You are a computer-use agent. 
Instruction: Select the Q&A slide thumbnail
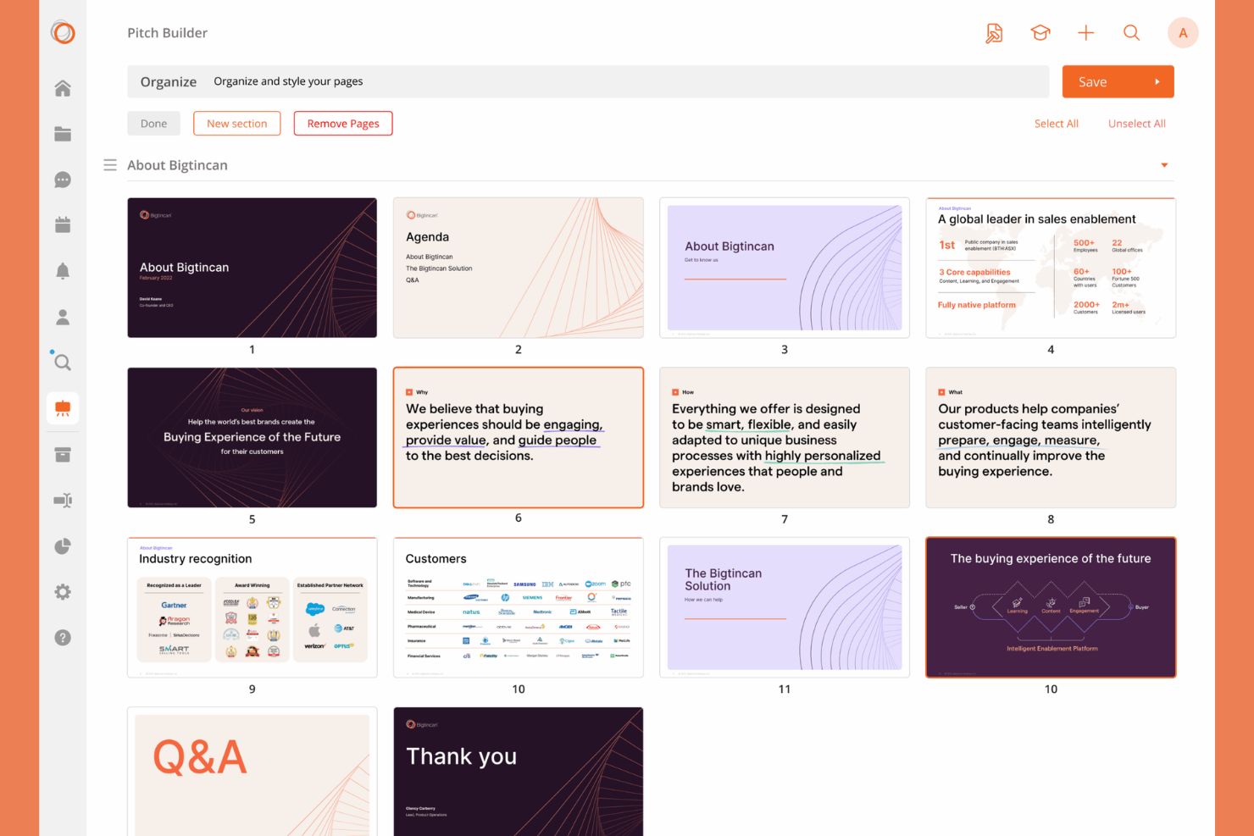tap(252, 772)
